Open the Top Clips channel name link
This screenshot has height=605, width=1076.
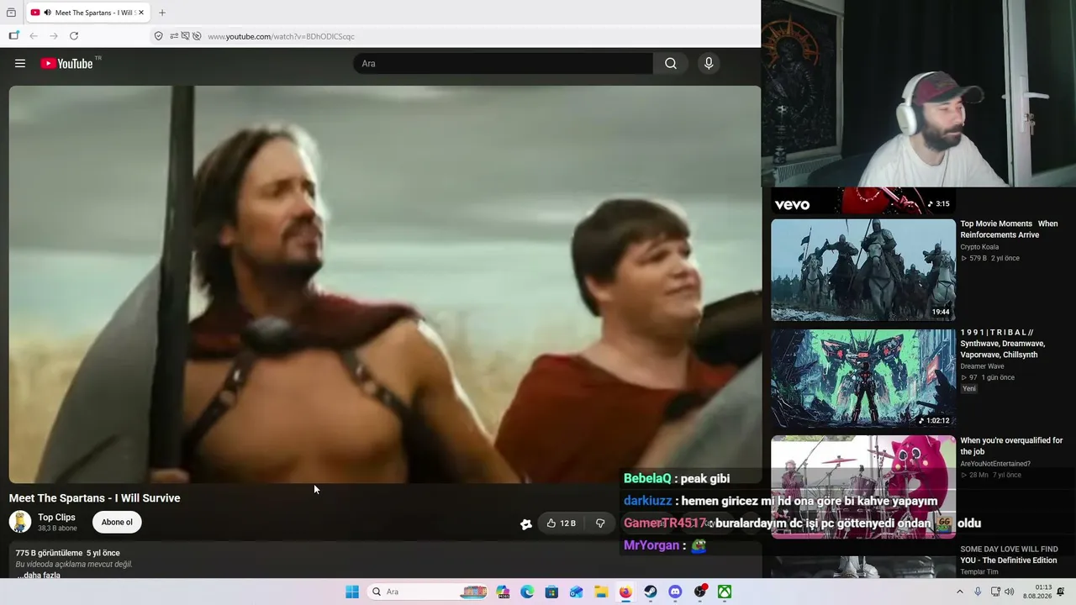pos(56,518)
